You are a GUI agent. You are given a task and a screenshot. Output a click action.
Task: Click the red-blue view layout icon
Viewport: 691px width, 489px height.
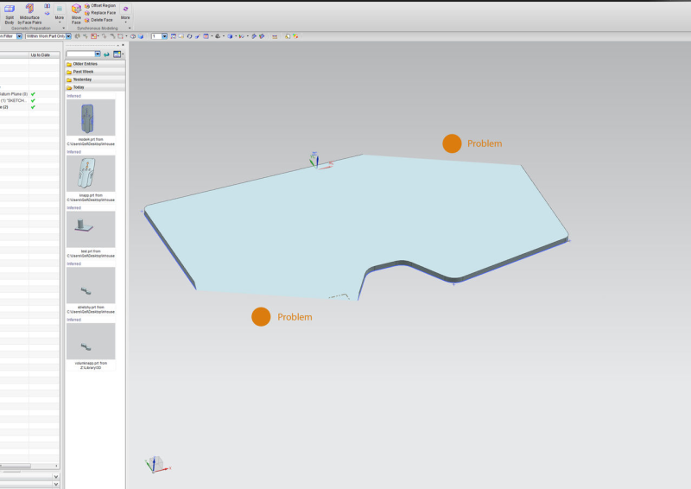206,36
